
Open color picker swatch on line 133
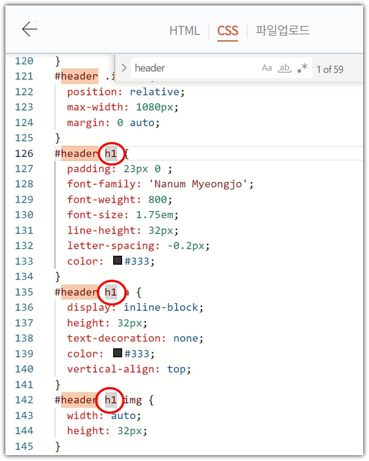[118, 260]
